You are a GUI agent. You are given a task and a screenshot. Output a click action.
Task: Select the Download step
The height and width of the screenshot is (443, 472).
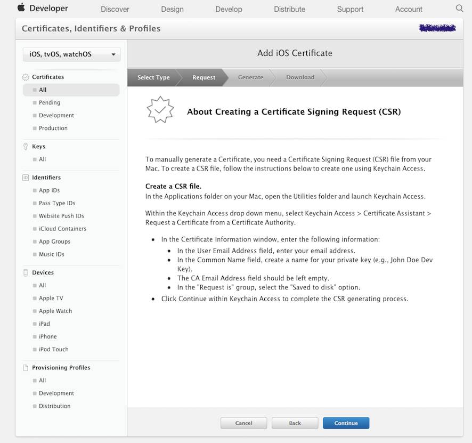coord(300,77)
